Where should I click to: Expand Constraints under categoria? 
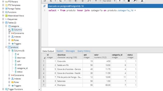pyautogui.click(x=9, y=33)
